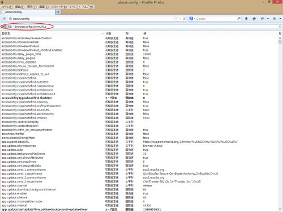Focus the about:config address bar

92,19
